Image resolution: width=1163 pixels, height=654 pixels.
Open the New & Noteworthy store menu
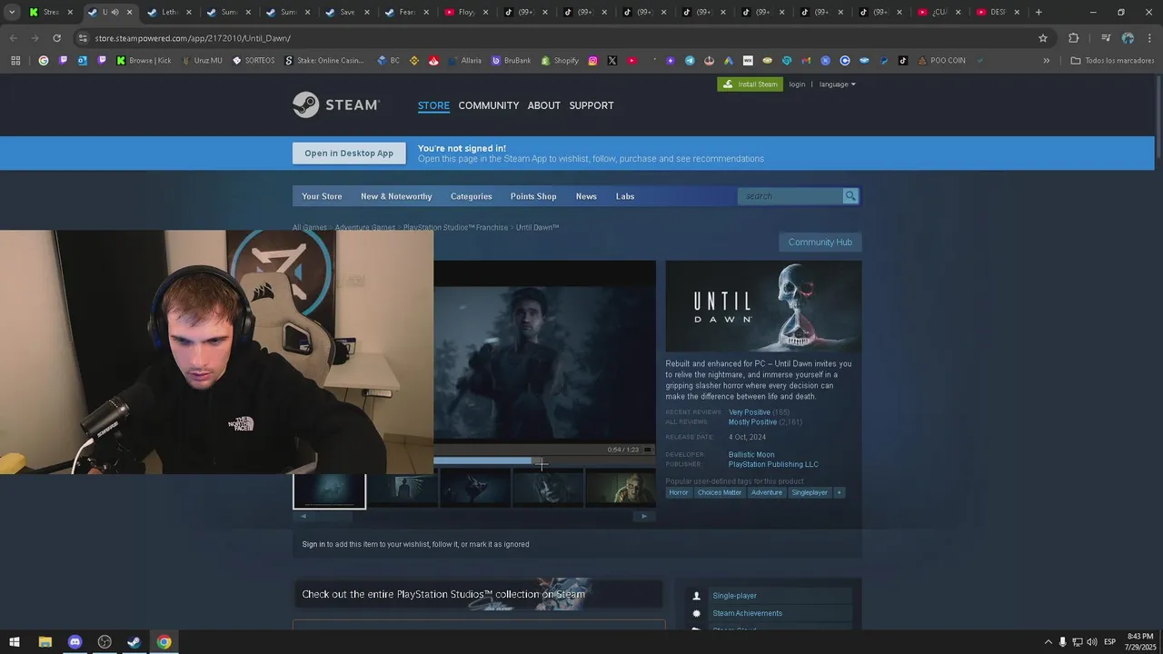pos(396,196)
